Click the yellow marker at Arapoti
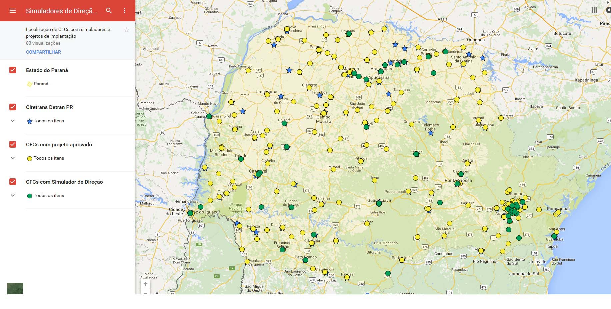 pos(479,120)
